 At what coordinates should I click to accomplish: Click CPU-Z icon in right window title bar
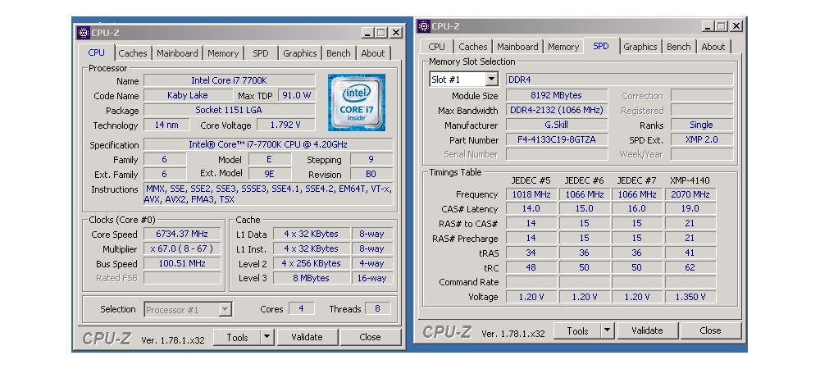pos(424,26)
